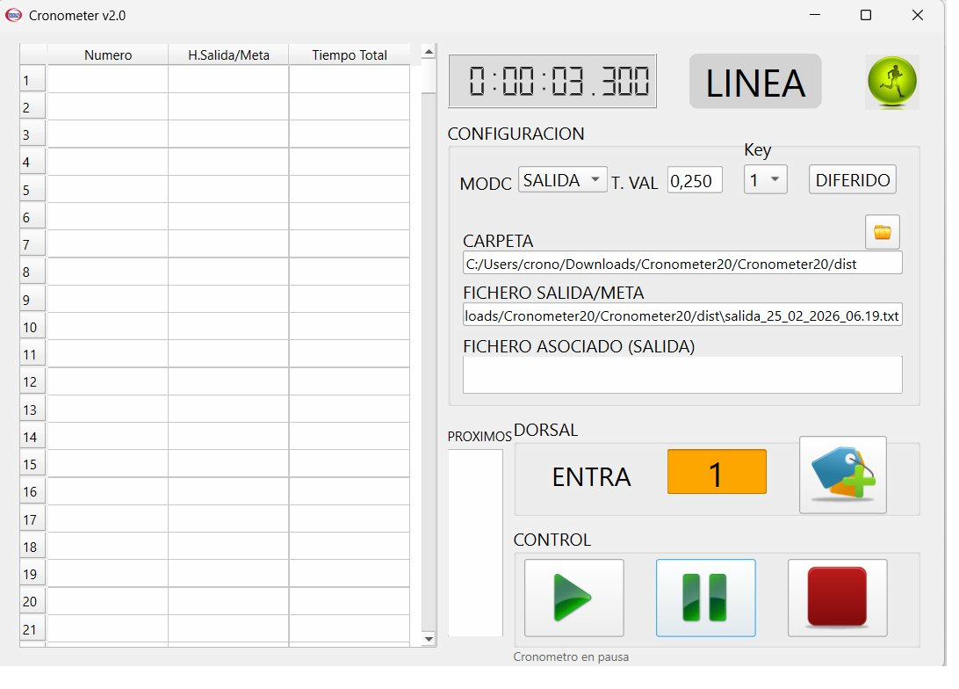Click the LINEA button
The height and width of the screenshot is (689, 959).
pos(754,82)
